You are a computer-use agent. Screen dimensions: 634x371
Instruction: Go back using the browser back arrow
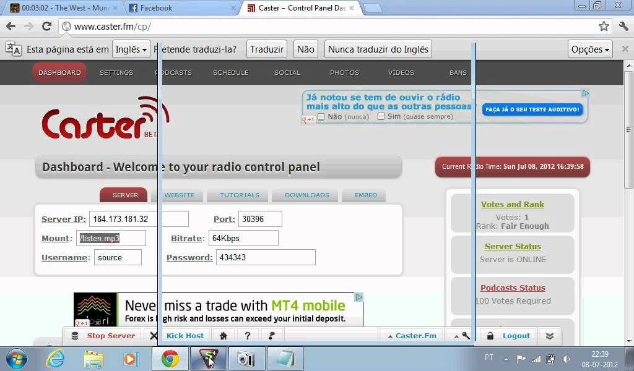pos(11,26)
